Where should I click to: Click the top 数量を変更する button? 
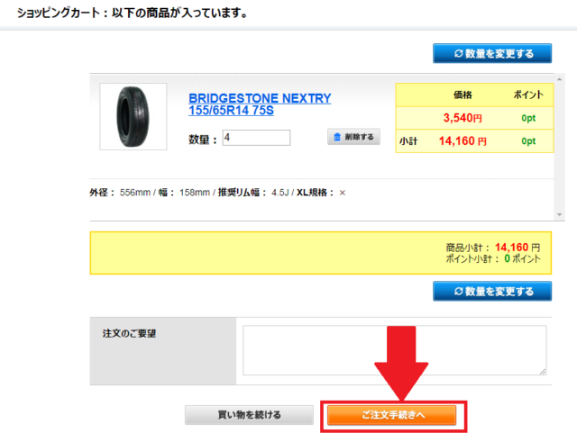point(492,53)
